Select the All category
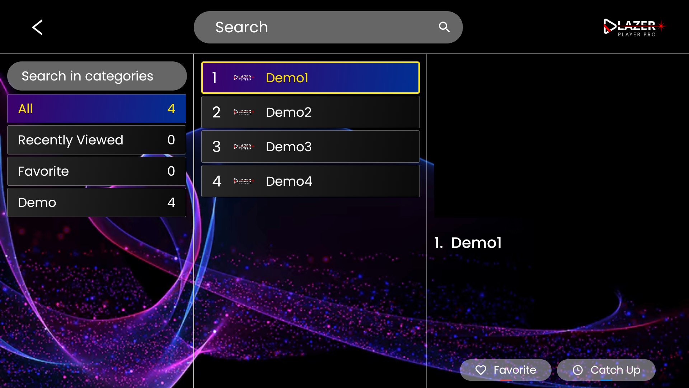Image resolution: width=689 pixels, height=388 pixels. point(97,109)
